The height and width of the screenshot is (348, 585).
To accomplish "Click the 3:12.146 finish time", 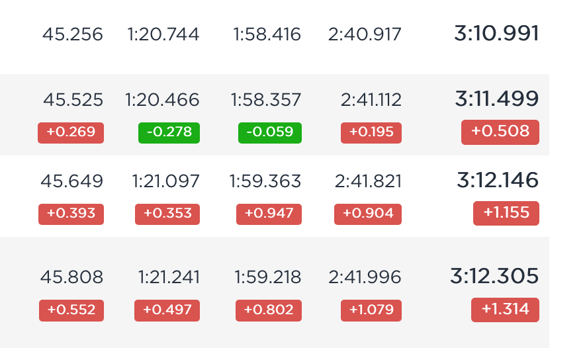I will 498,180.
